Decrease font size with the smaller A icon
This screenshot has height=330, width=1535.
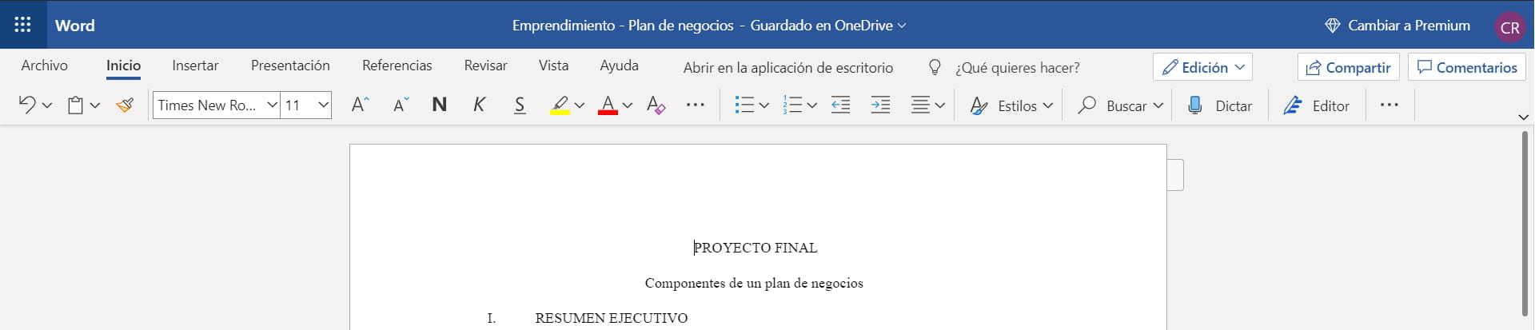tap(401, 105)
